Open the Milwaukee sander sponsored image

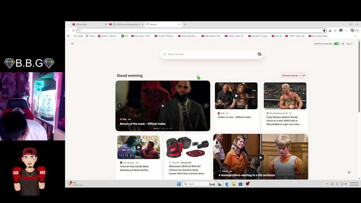tap(187, 147)
